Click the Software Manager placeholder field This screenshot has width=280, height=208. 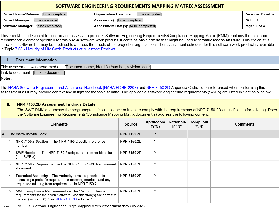tap(49, 26)
